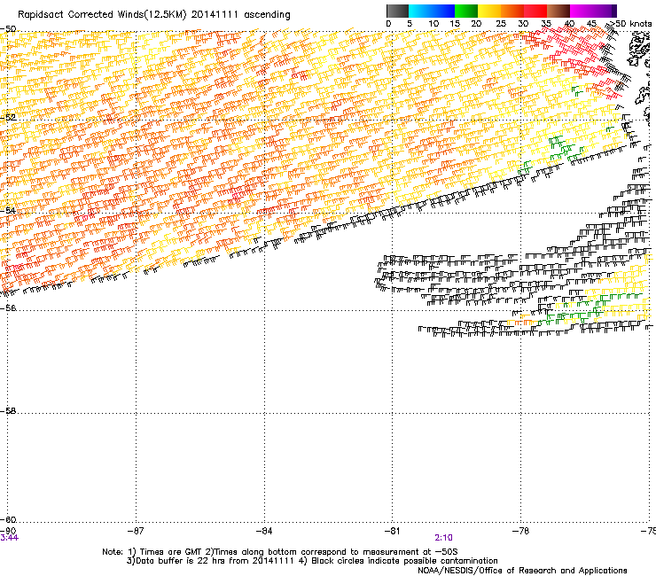Screen dimensions: 656x576
Task: Click the '-56' latitude label
Action: point(8,307)
